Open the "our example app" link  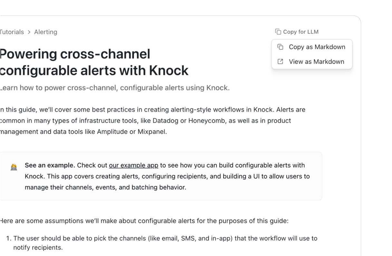click(134, 165)
